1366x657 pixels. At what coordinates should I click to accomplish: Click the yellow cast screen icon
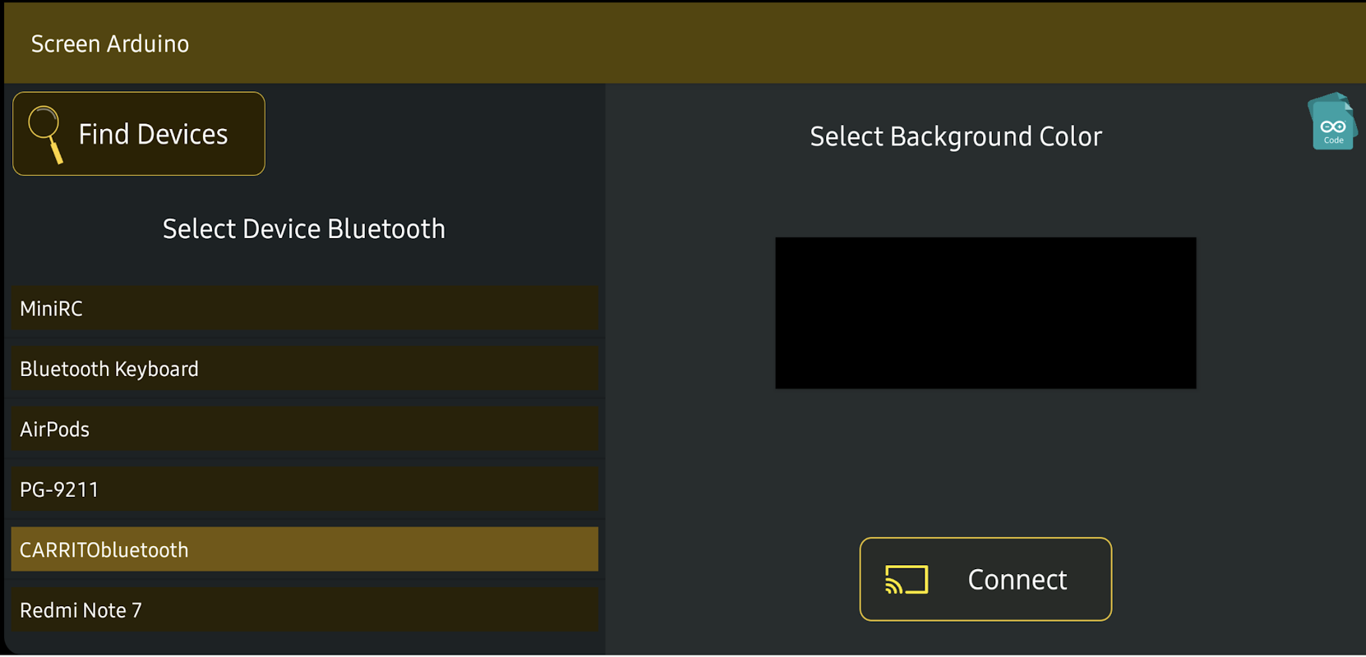pos(907,580)
